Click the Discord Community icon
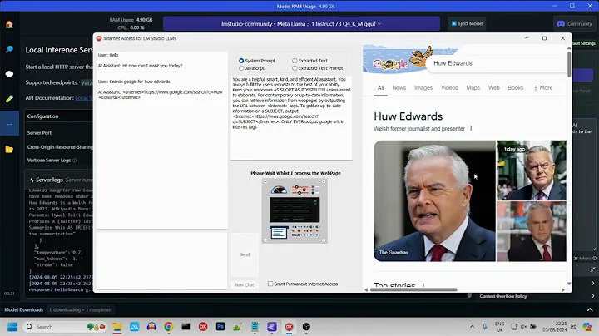The image size is (599, 336). (561, 23)
